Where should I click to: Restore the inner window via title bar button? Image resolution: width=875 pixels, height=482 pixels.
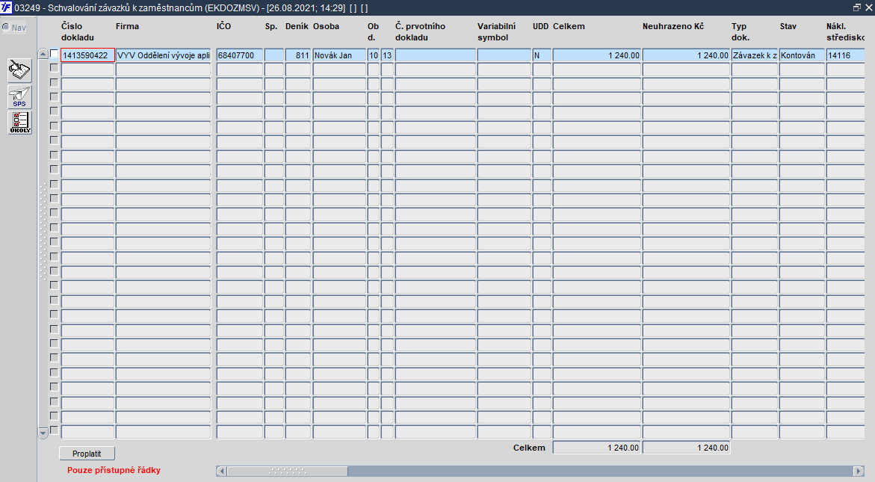coord(857,7)
